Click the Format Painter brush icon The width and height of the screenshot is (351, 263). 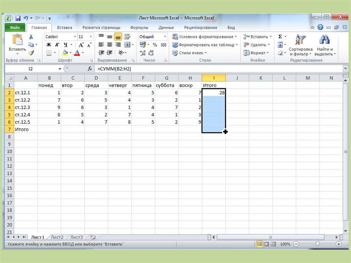pos(31,53)
